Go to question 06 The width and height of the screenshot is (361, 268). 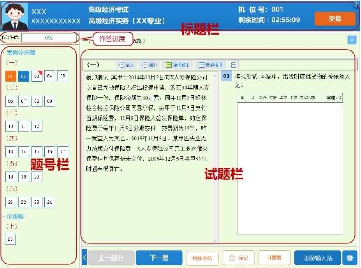click(11, 101)
